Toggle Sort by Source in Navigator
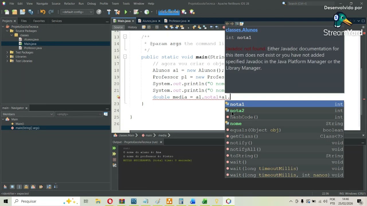Image resolution: width=367 pixels, height=206 pixels. (56, 187)
